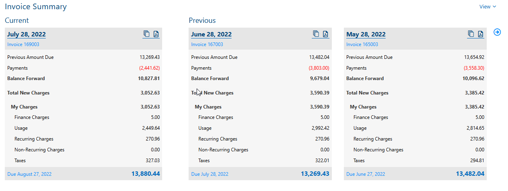Click copy icon on June 28 invoice
This screenshot has height=191, width=508.
(316, 34)
